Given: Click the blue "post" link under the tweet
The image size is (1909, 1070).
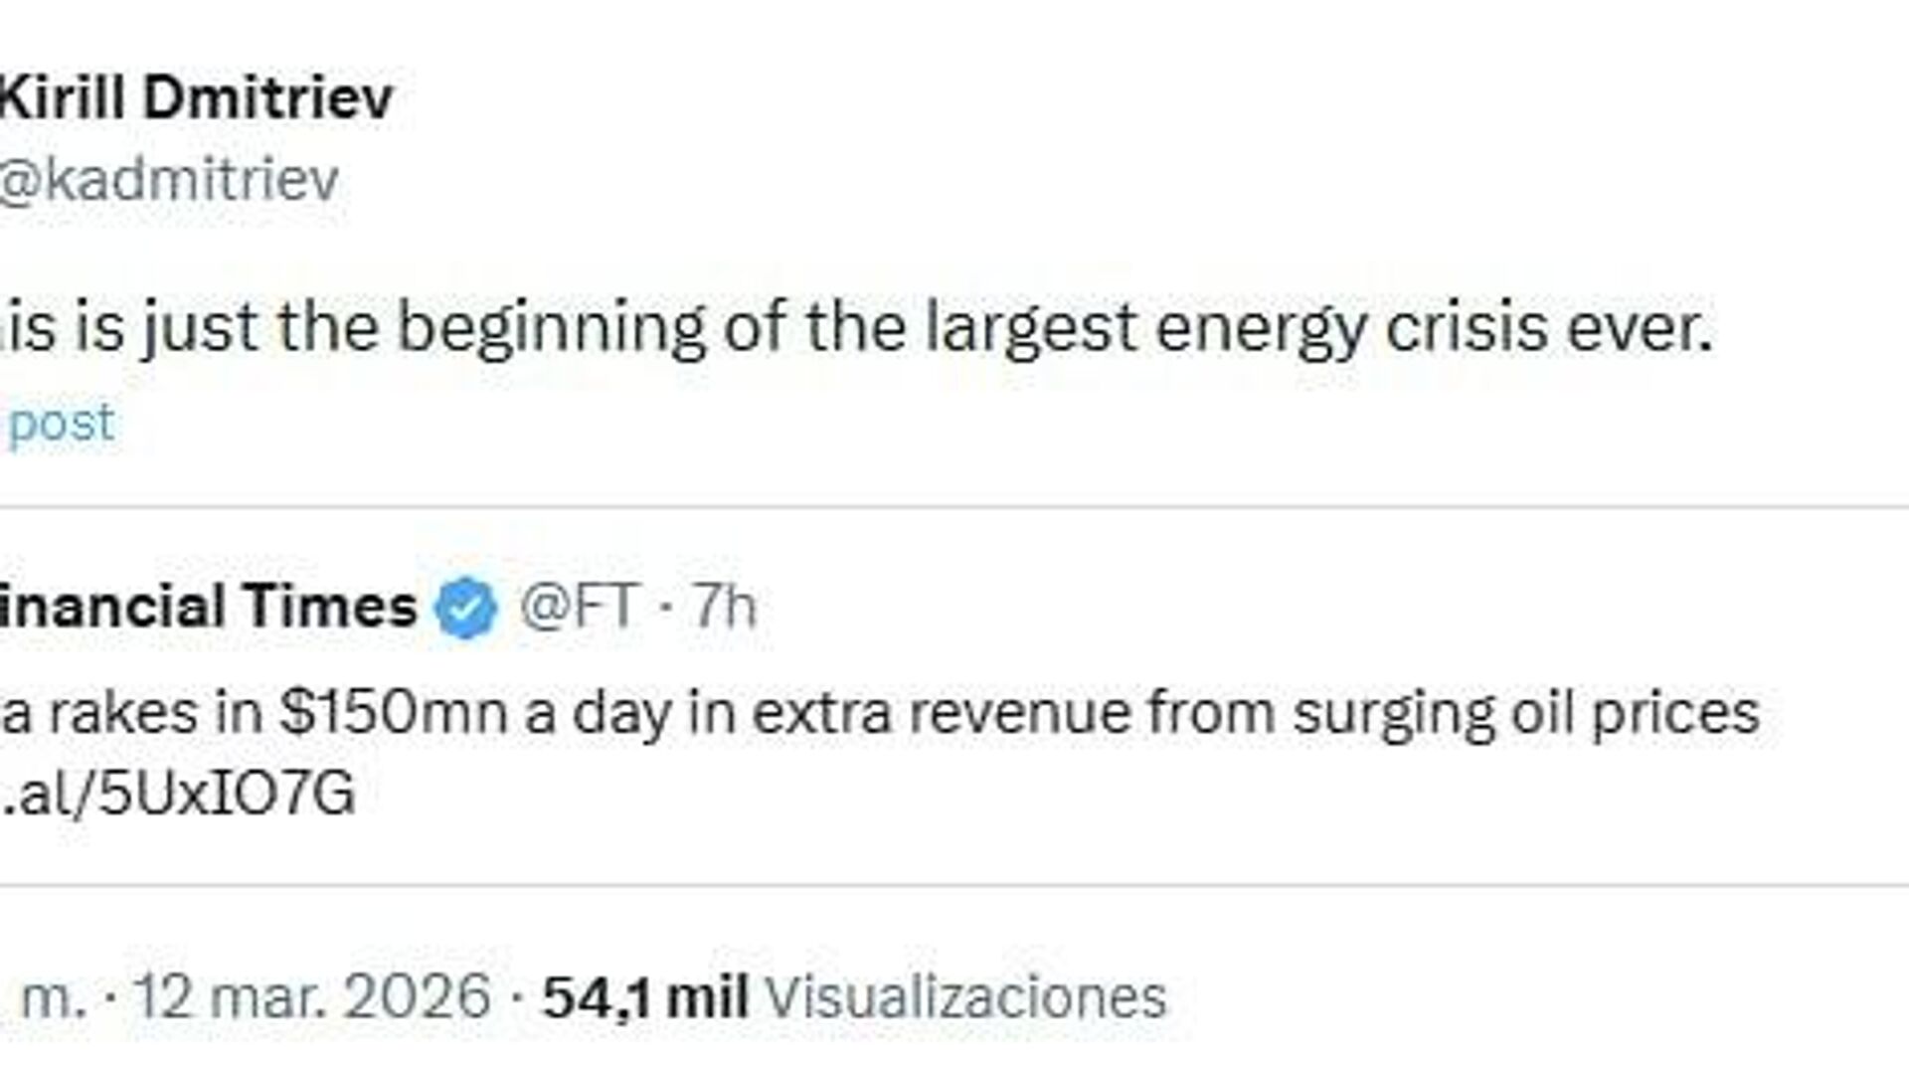Looking at the screenshot, I should tap(61, 423).
